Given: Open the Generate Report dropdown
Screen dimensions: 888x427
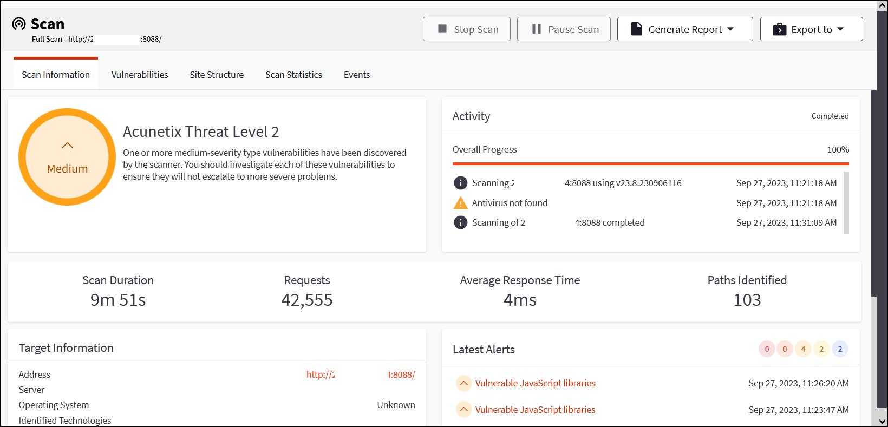Looking at the screenshot, I should pyautogui.click(x=684, y=29).
